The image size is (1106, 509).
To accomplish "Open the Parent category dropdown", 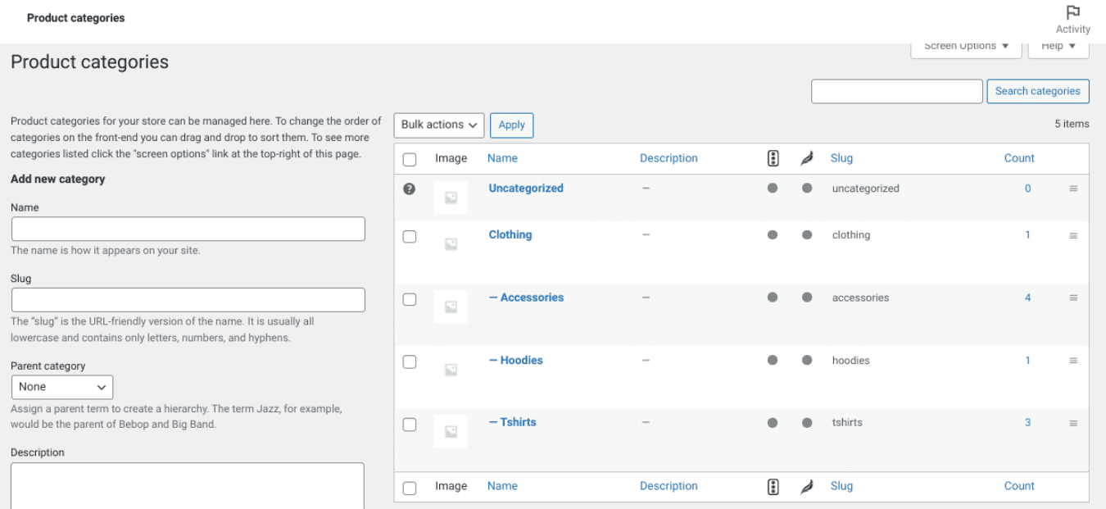I will pos(62,387).
